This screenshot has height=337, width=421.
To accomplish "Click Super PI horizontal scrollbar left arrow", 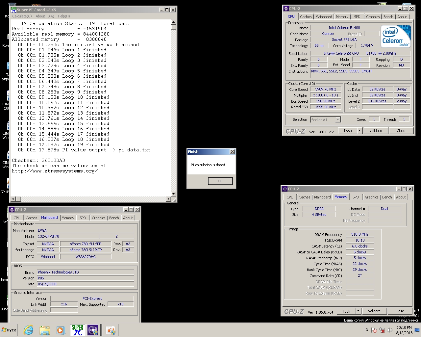I will click(x=13, y=199).
